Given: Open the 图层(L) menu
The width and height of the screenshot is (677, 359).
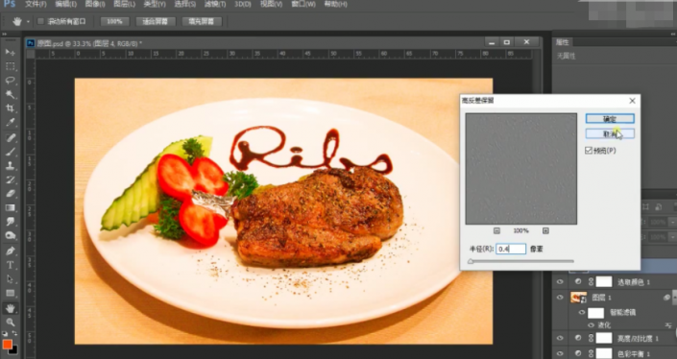Looking at the screenshot, I should click(124, 4).
